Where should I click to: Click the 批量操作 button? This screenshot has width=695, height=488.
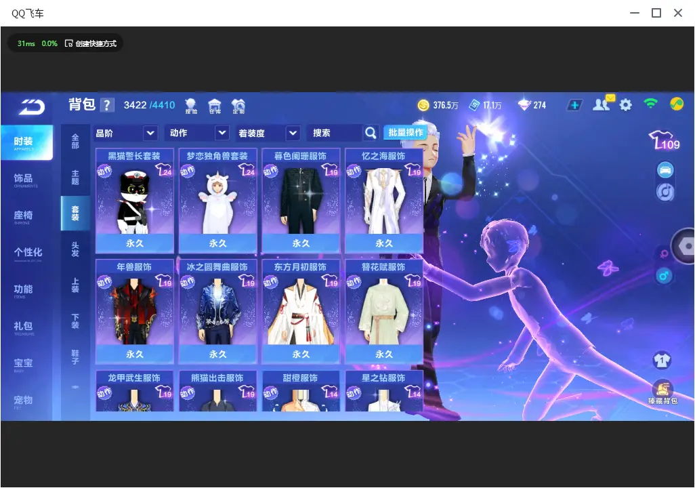coord(406,132)
